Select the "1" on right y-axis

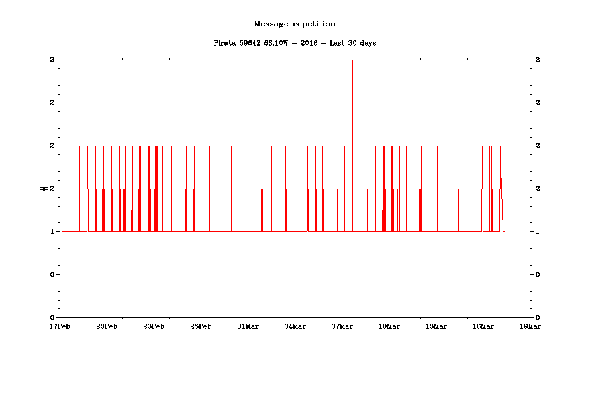tap(538, 232)
